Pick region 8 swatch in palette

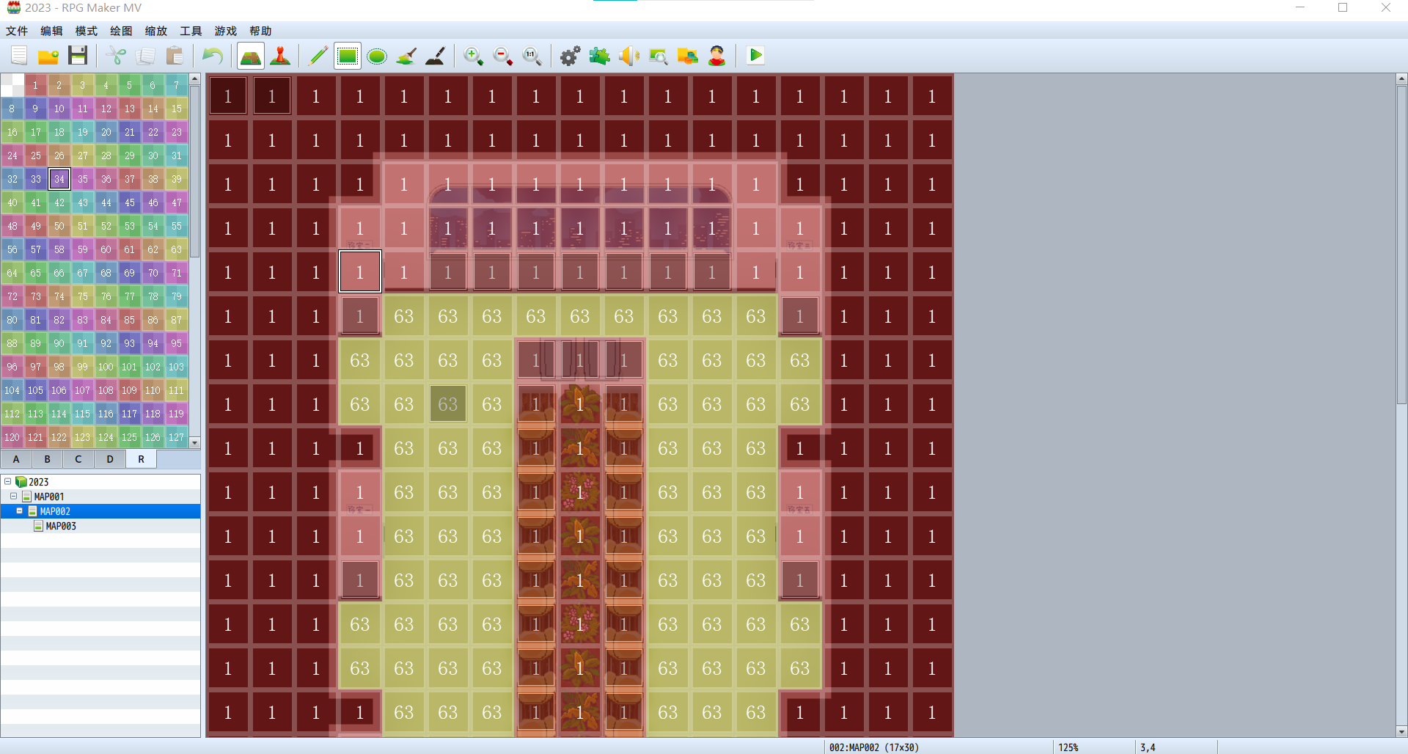point(12,109)
